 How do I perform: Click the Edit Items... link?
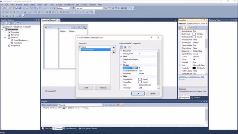(x=183, y=77)
